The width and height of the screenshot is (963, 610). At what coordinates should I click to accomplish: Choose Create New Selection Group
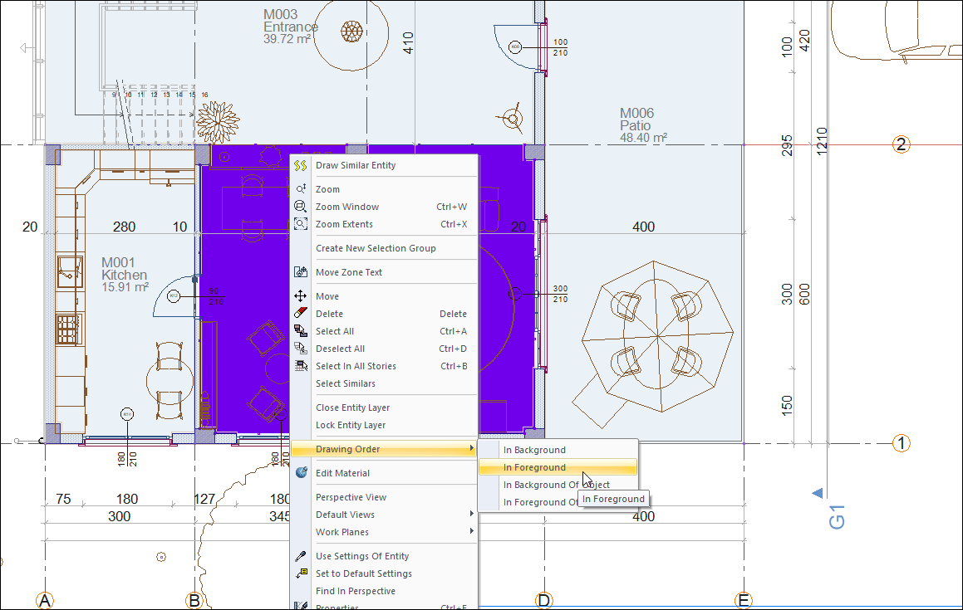[376, 248]
